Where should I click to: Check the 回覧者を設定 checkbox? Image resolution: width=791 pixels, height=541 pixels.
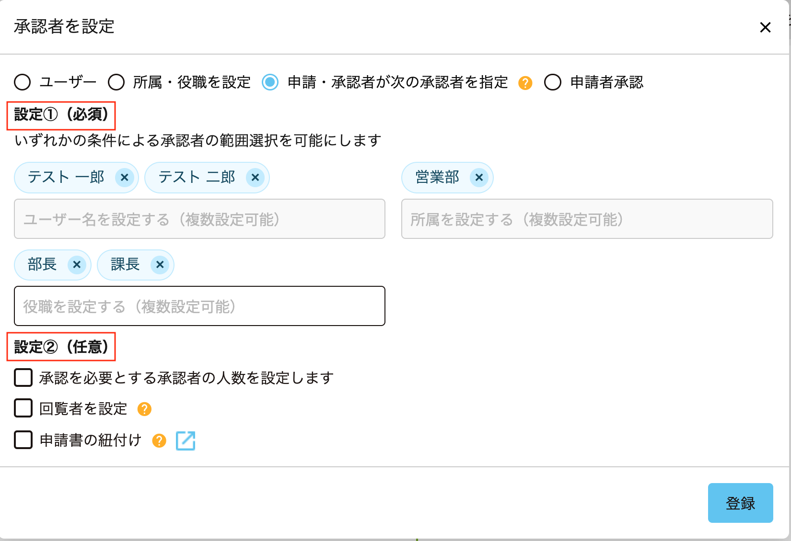point(23,408)
